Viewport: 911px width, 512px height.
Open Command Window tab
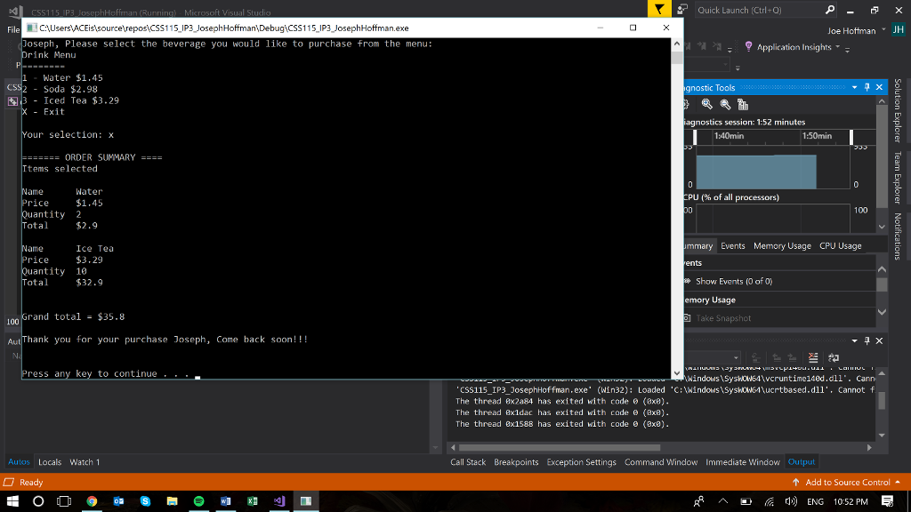(661, 462)
